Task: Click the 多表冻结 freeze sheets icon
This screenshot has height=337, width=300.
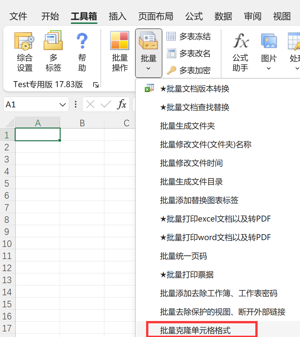Action: (171, 36)
